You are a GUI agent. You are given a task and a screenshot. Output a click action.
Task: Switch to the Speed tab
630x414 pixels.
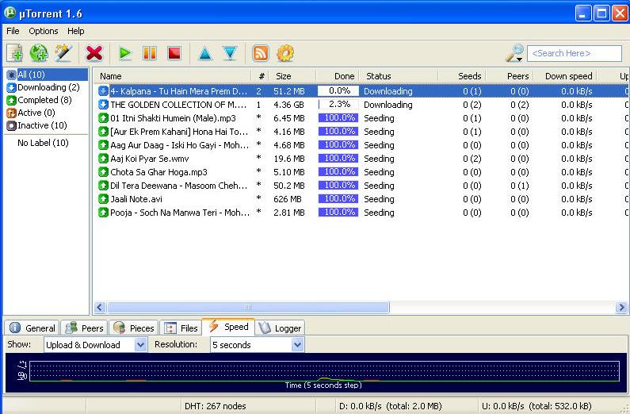pyautogui.click(x=228, y=327)
